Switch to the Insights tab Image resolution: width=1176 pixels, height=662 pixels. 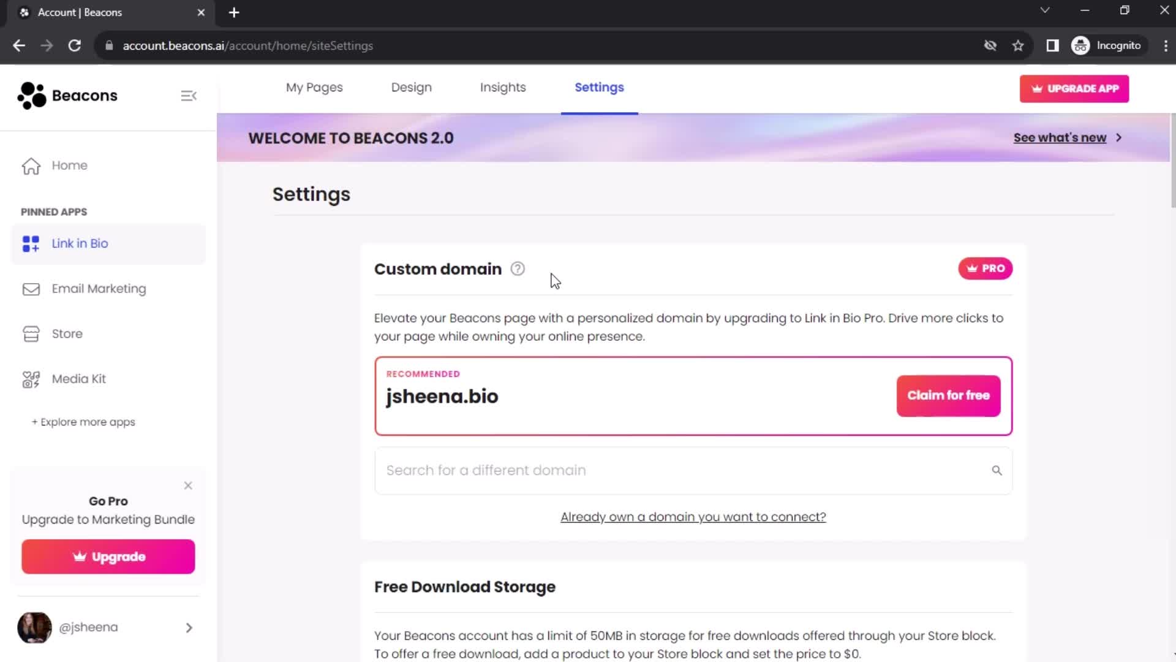(x=503, y=88)
